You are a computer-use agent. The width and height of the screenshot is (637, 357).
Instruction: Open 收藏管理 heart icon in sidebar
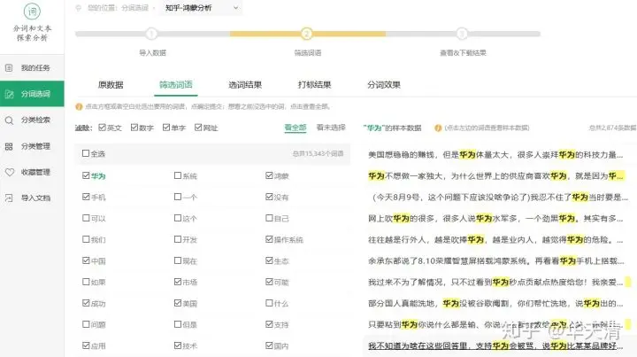(10, 172)
